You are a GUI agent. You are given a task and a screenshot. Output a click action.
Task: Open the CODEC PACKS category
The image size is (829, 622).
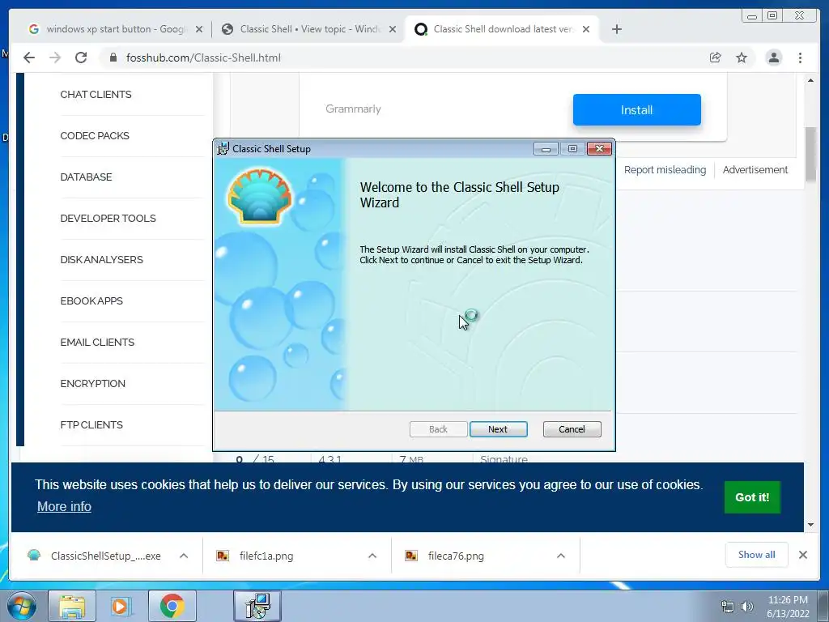(95, 136)
